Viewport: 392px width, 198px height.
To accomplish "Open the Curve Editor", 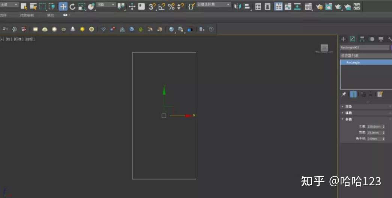I will (288, 6).
